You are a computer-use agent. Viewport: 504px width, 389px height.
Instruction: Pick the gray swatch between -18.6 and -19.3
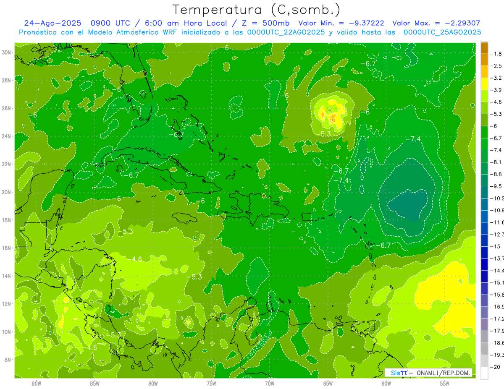click(484, 349)
